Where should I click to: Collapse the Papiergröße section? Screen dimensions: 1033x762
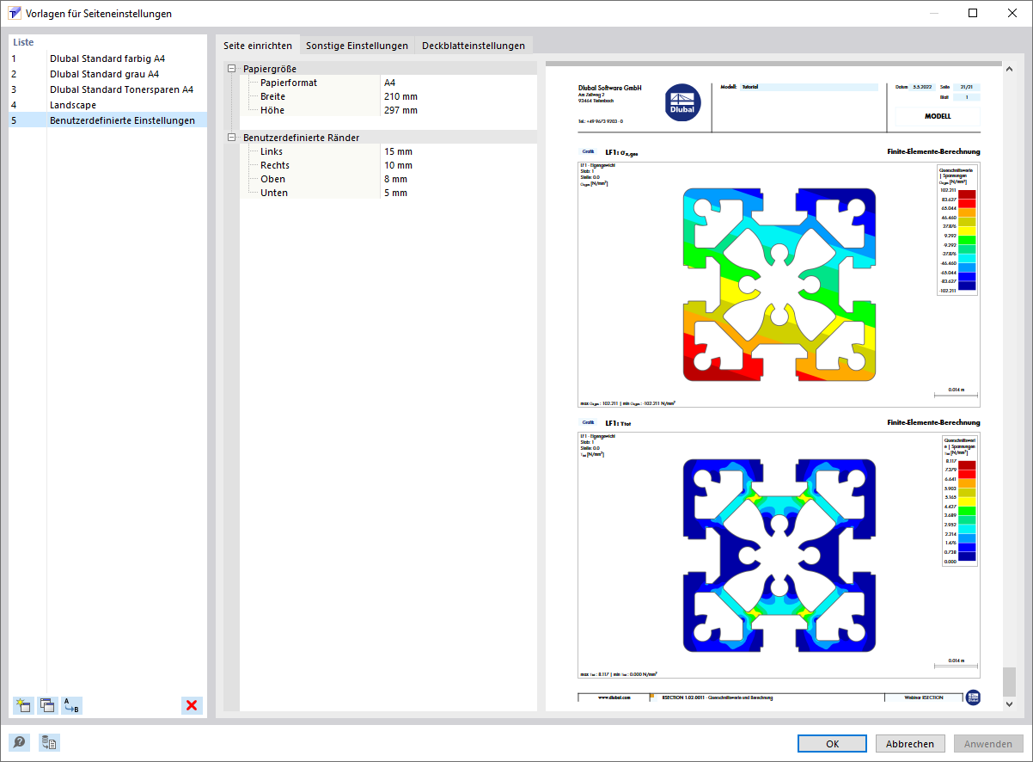click(230, 69)
